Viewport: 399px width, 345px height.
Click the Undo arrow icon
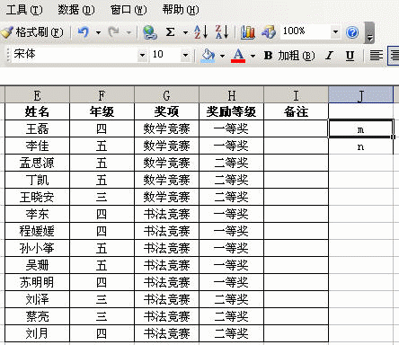[84, 32]
